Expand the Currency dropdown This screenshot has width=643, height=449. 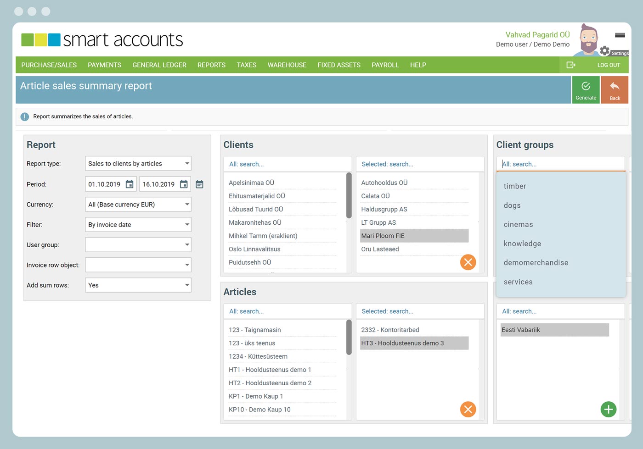click(138, 205)
